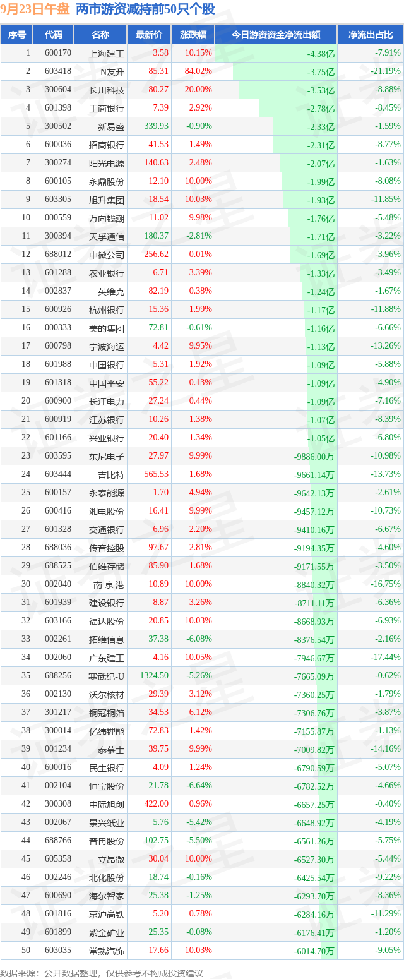Click stock code 300274
This screenshot has height=979, width=404.
(x=58, y=163)
